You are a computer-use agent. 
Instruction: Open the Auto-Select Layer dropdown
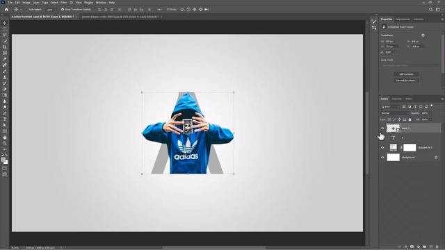click(x=51, y=9)
